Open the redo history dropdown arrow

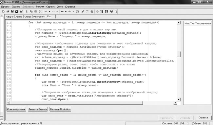pos(57,12)
